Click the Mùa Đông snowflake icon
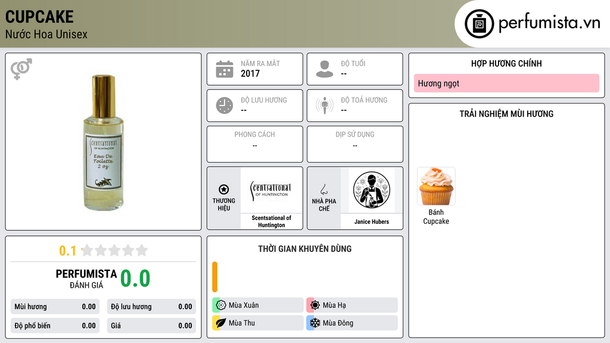610x343 pixels. tap(315, 323)
